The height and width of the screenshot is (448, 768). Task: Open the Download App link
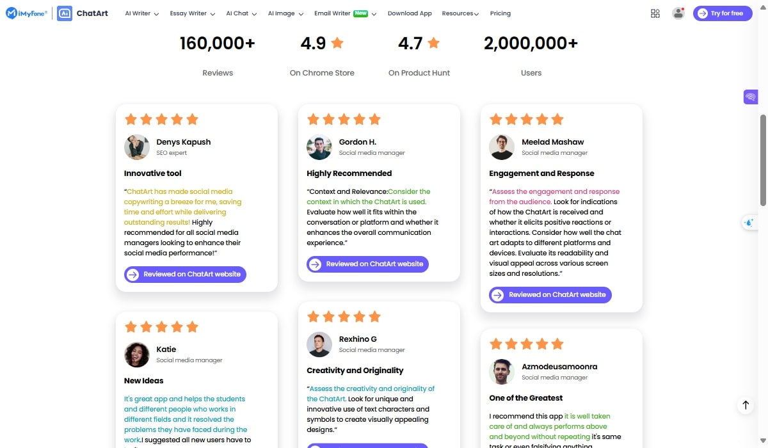[410, 13]
